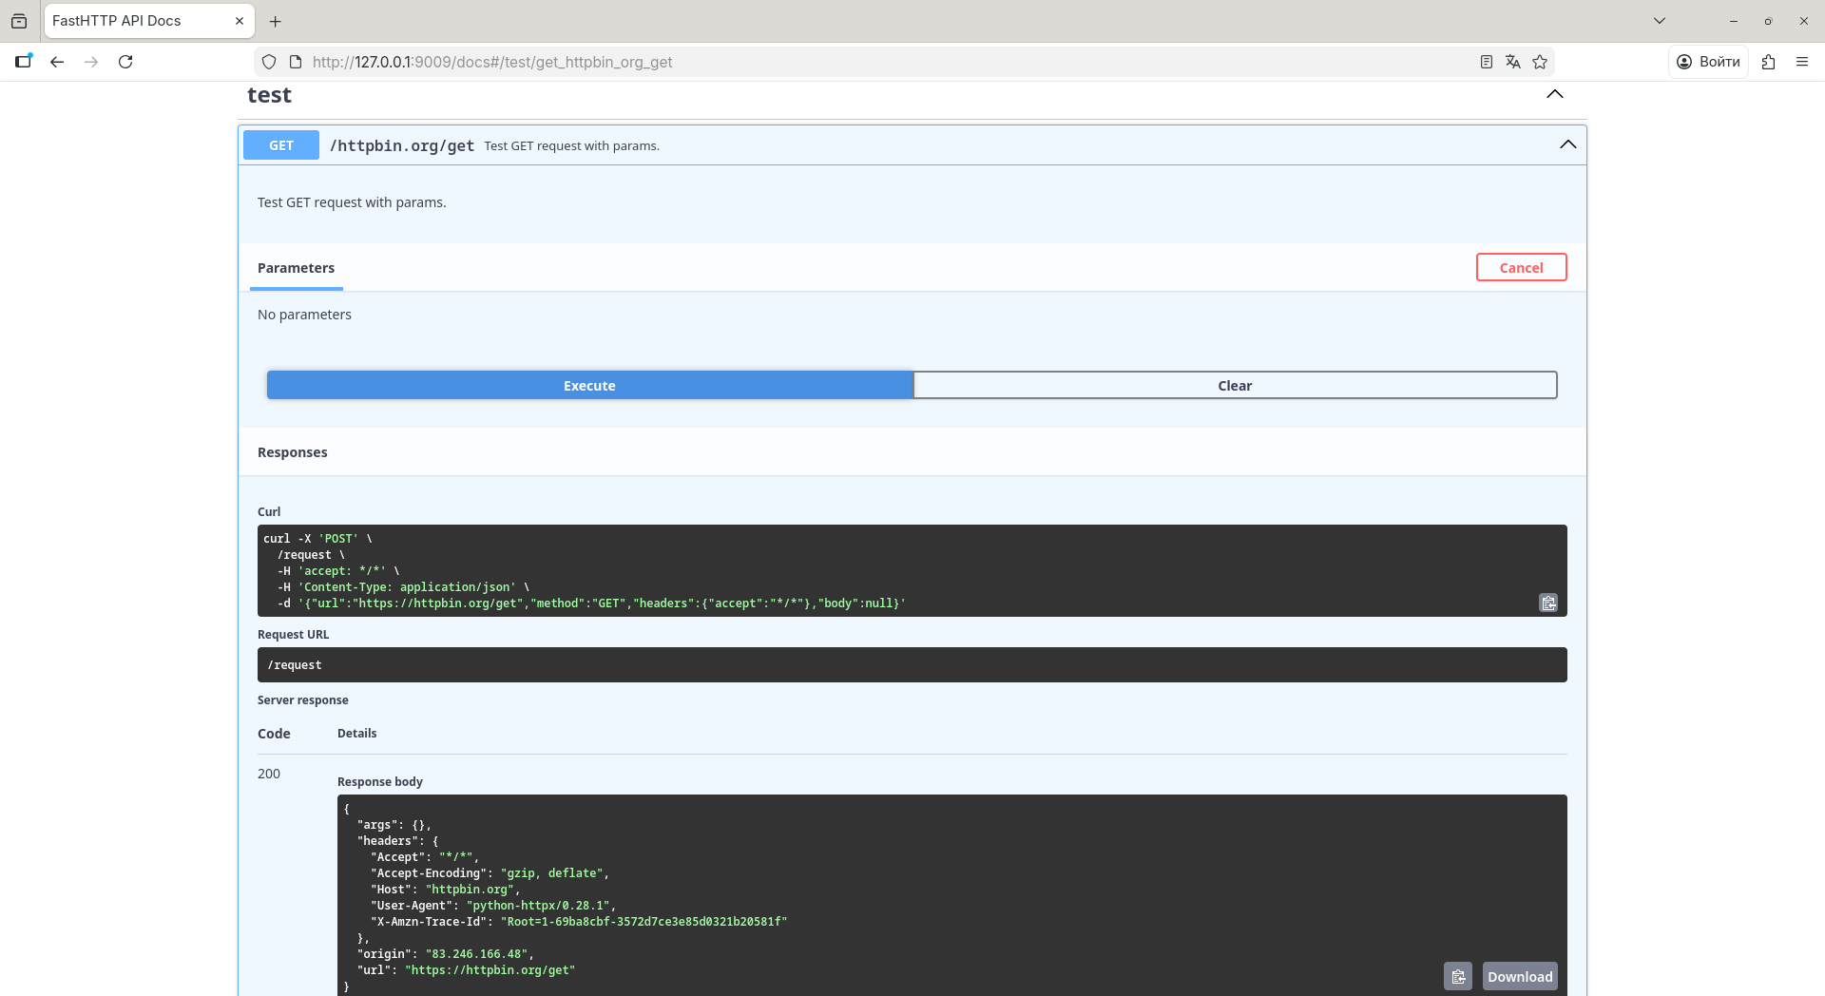The width and height of the screenshot is (1825, 996).
Task: Collapse the GET /httpbin.org/get operation chevron
Action: pyautogui.click(x=1567, y=144)
